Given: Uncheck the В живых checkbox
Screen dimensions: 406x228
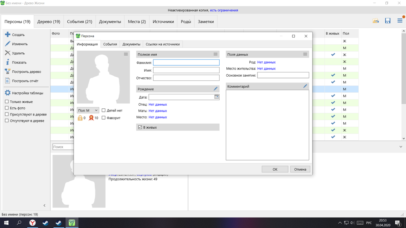Looking at the screenshot, I should [x=140, y=127].
